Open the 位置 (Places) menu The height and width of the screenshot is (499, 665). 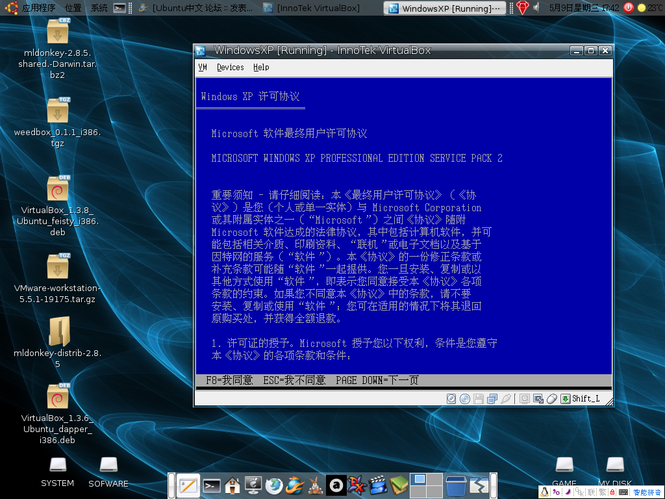tap(73, 8)
